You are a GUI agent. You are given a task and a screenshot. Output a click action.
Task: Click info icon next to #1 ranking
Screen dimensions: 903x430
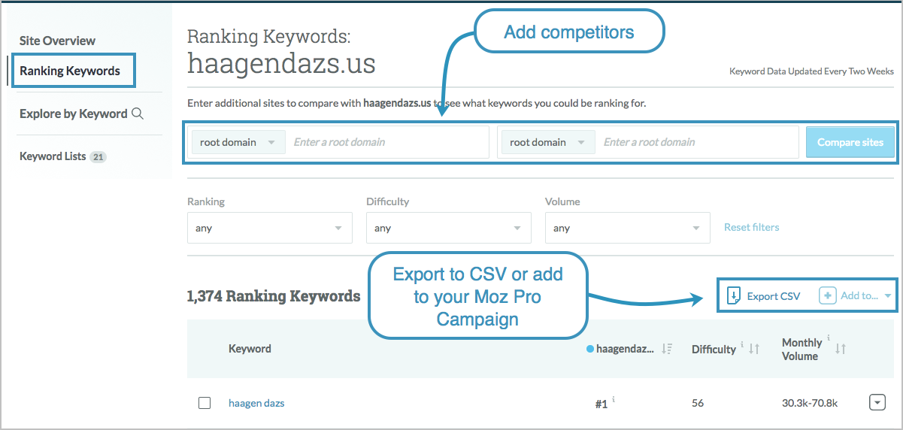(x=613, y=400)
